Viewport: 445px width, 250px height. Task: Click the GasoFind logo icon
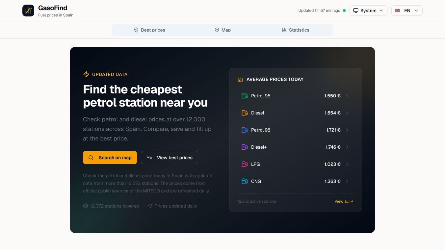click(28, 11)
